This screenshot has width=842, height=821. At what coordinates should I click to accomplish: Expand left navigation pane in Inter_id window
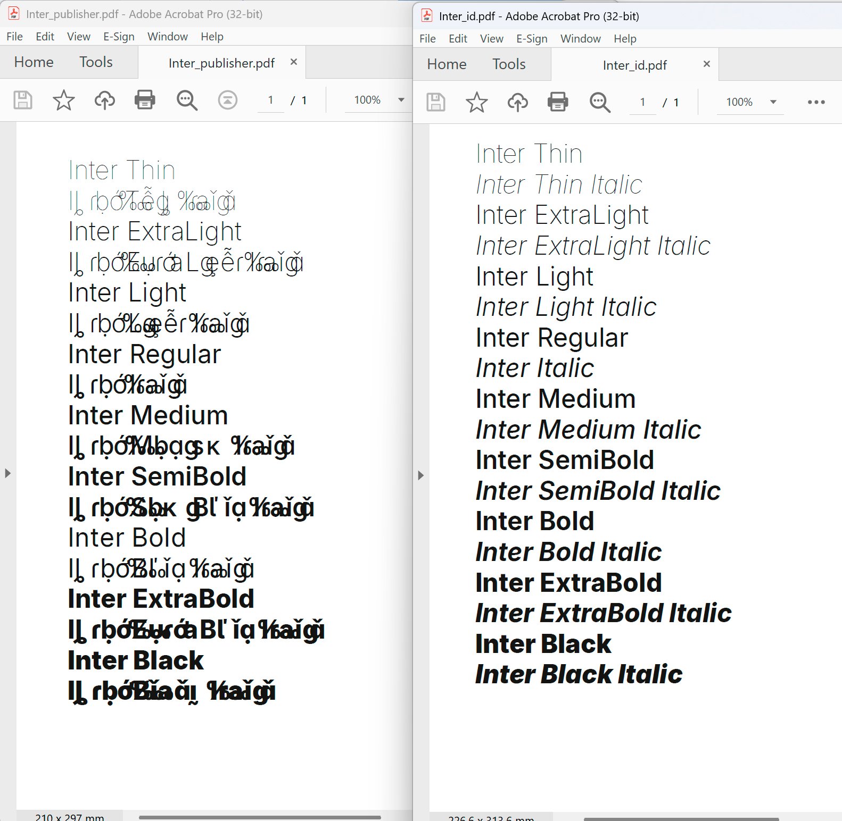tap(420, 475)
